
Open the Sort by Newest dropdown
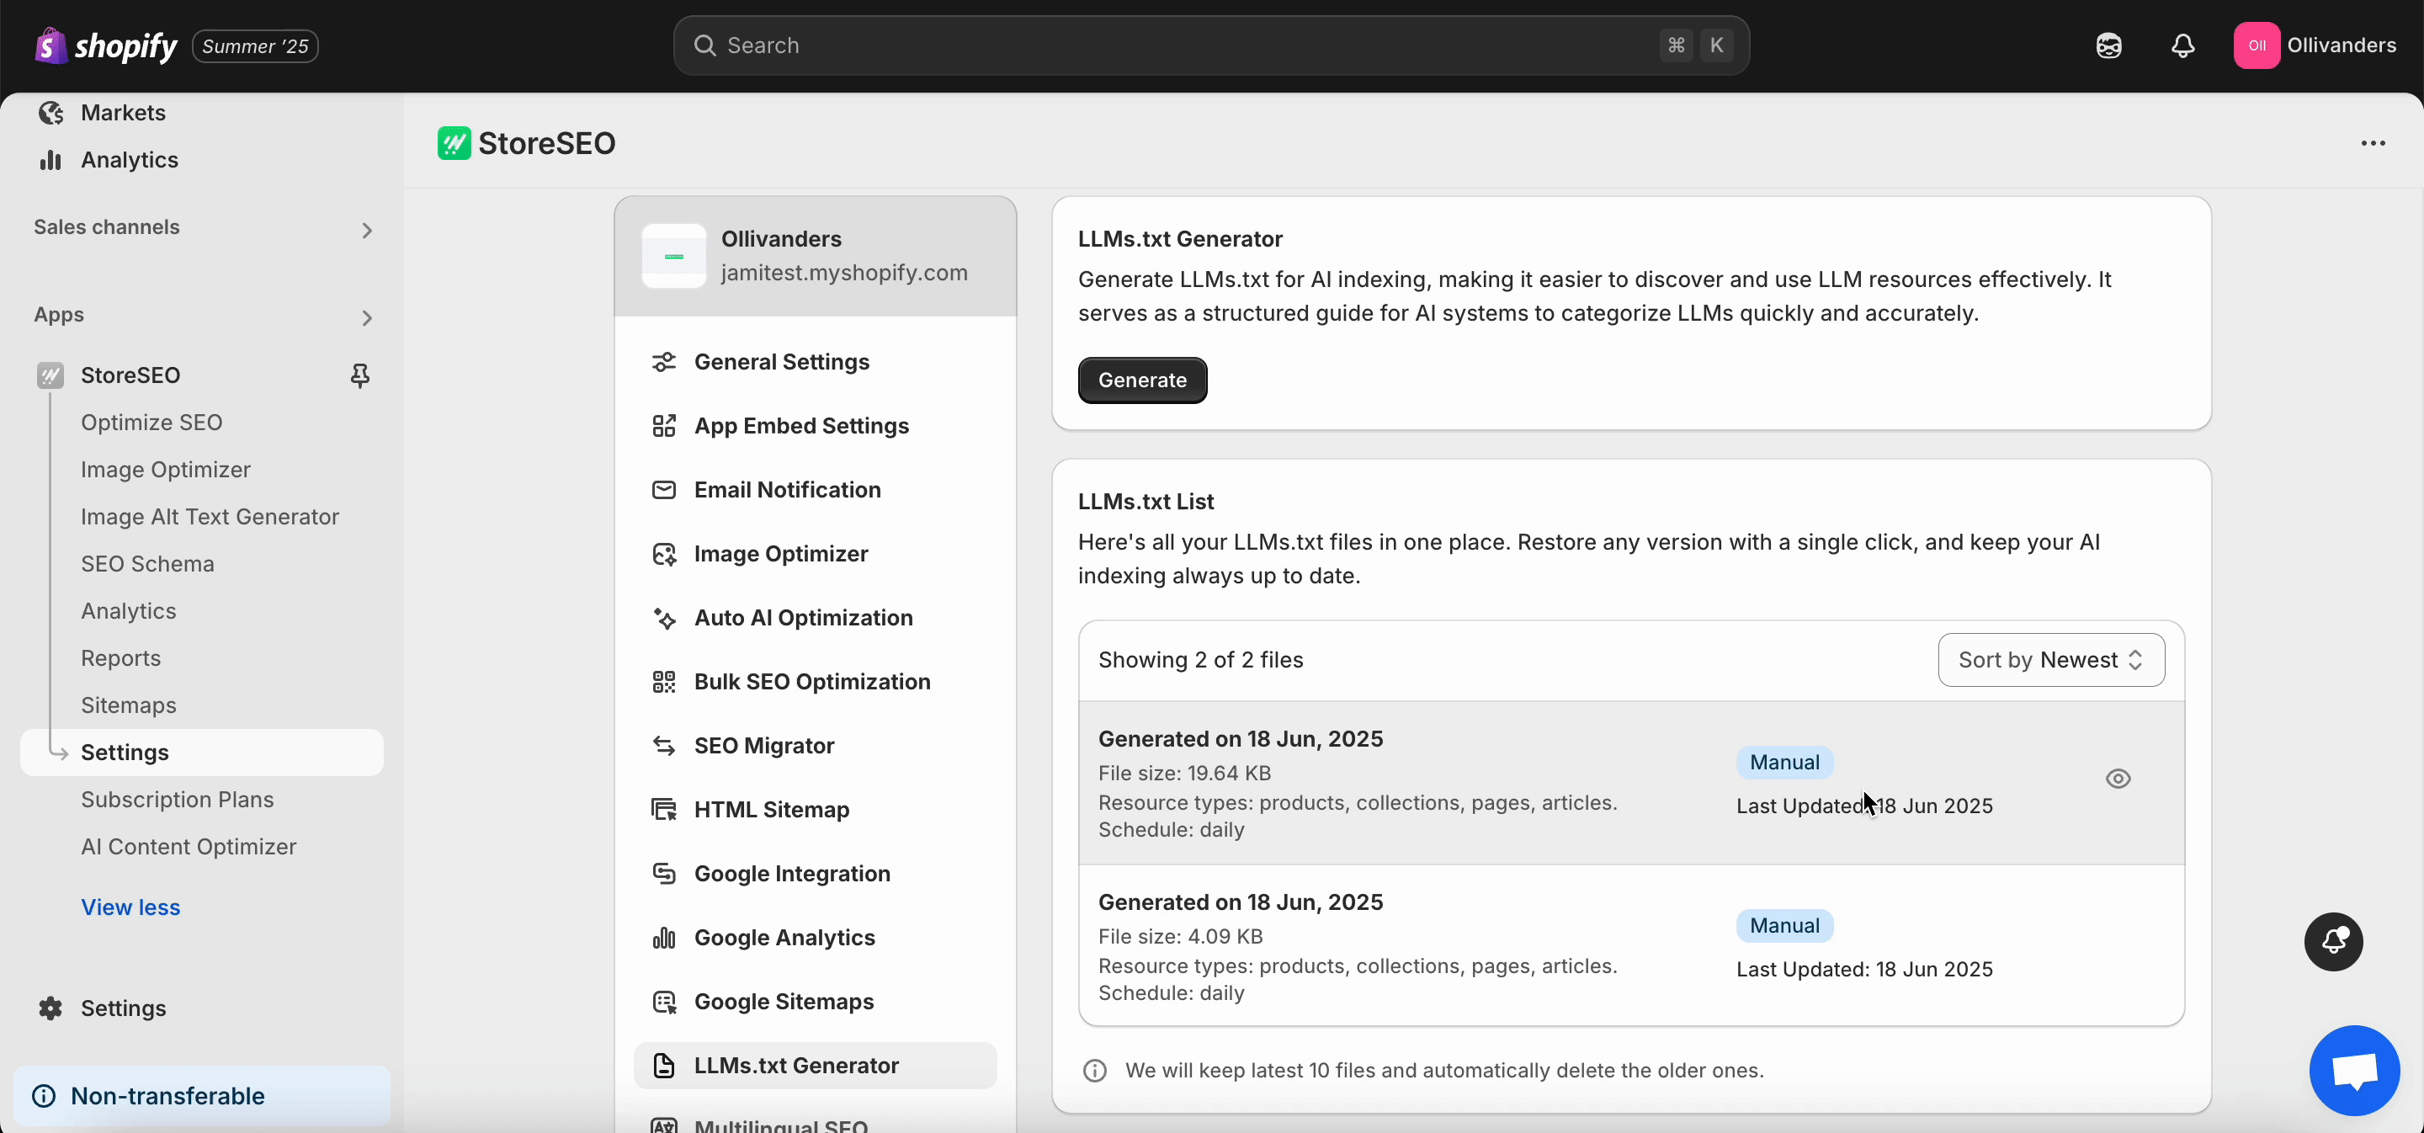(2051, 661)
